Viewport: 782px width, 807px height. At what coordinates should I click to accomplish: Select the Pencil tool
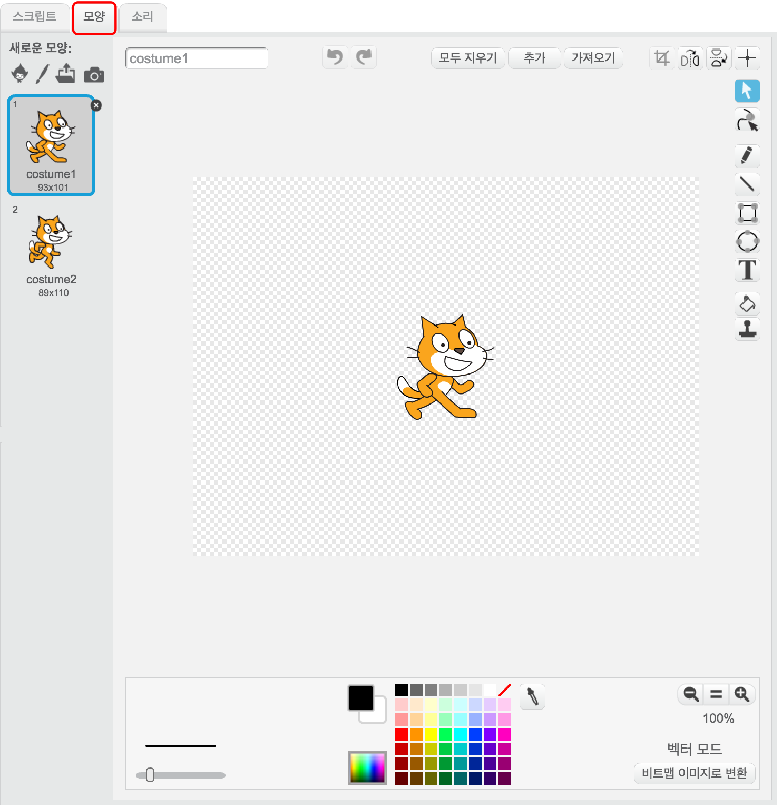click(x=747, y=155)
